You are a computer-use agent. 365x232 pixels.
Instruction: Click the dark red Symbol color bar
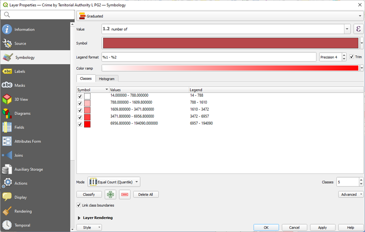[230, 43]
